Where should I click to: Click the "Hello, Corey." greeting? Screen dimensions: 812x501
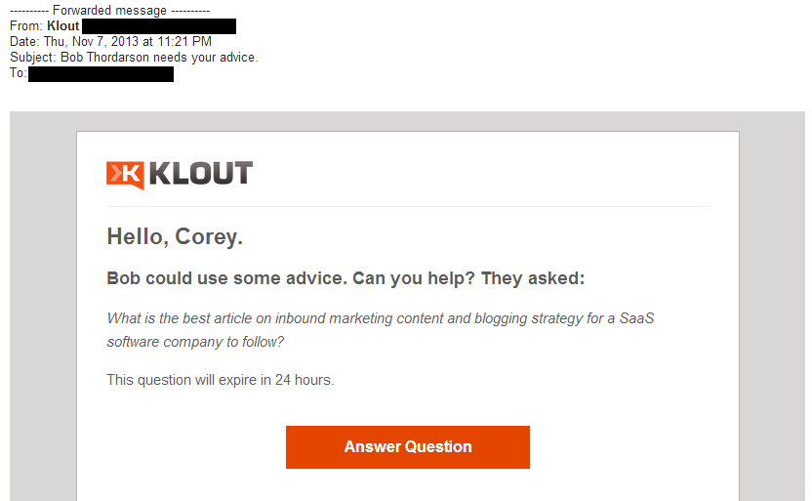[175, 236]
